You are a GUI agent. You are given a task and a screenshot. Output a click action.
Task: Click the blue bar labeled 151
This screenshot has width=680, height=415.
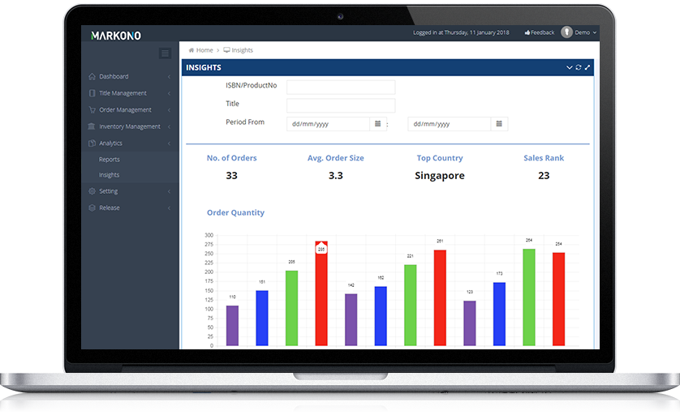(262, 318)
